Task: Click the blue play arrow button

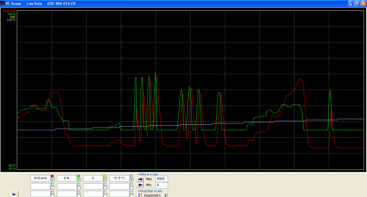Action: 14,194
